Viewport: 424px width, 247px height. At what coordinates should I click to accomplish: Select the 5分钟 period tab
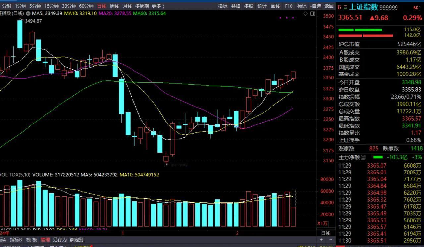[35, 6]
